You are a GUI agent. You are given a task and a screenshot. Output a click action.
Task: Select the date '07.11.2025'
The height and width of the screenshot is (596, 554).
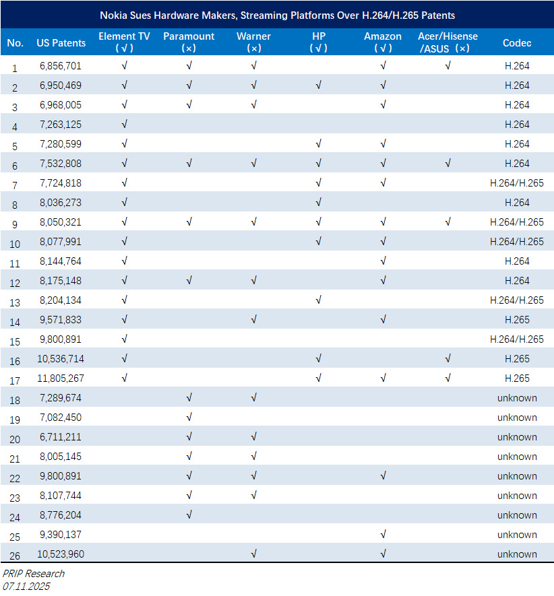point(26,587)
